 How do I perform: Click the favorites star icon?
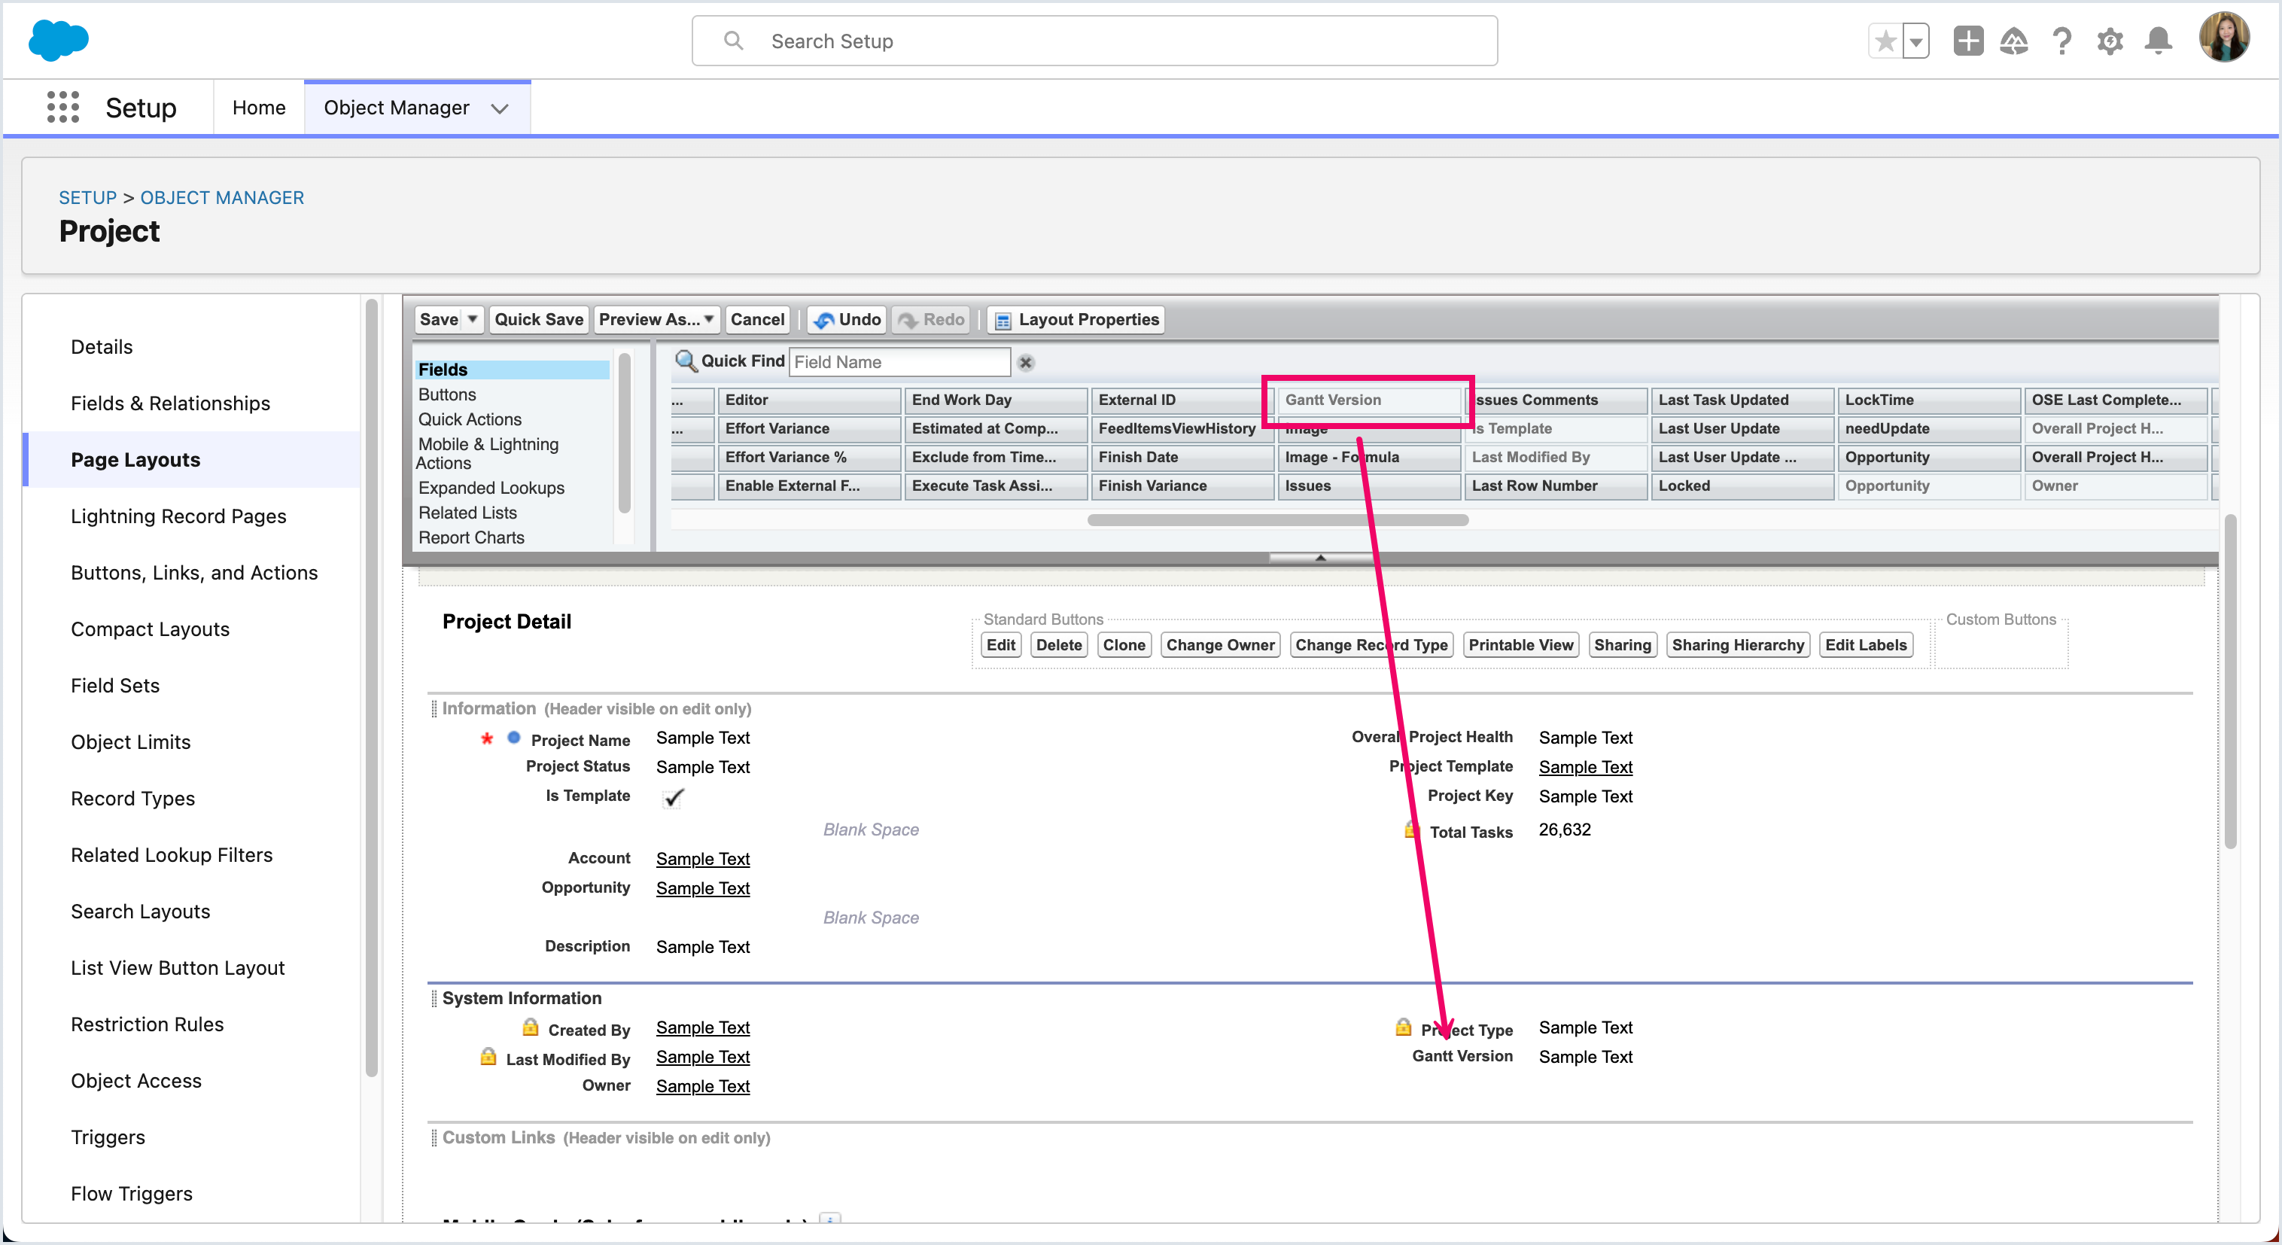click(1886, 41)
